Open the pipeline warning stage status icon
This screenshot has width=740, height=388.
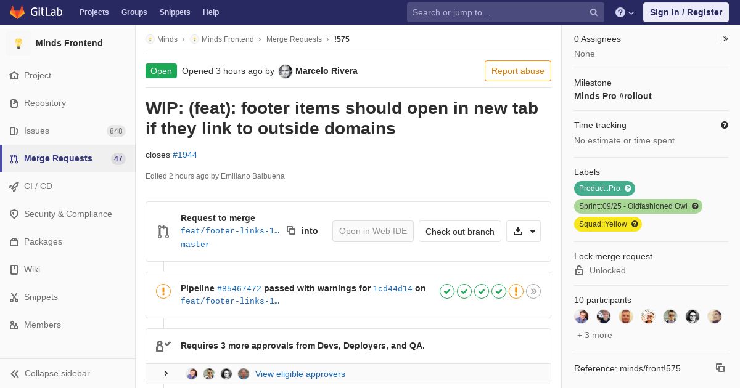tap(516, 291)
